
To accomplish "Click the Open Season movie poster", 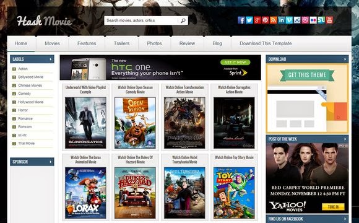I will point(135,123).
